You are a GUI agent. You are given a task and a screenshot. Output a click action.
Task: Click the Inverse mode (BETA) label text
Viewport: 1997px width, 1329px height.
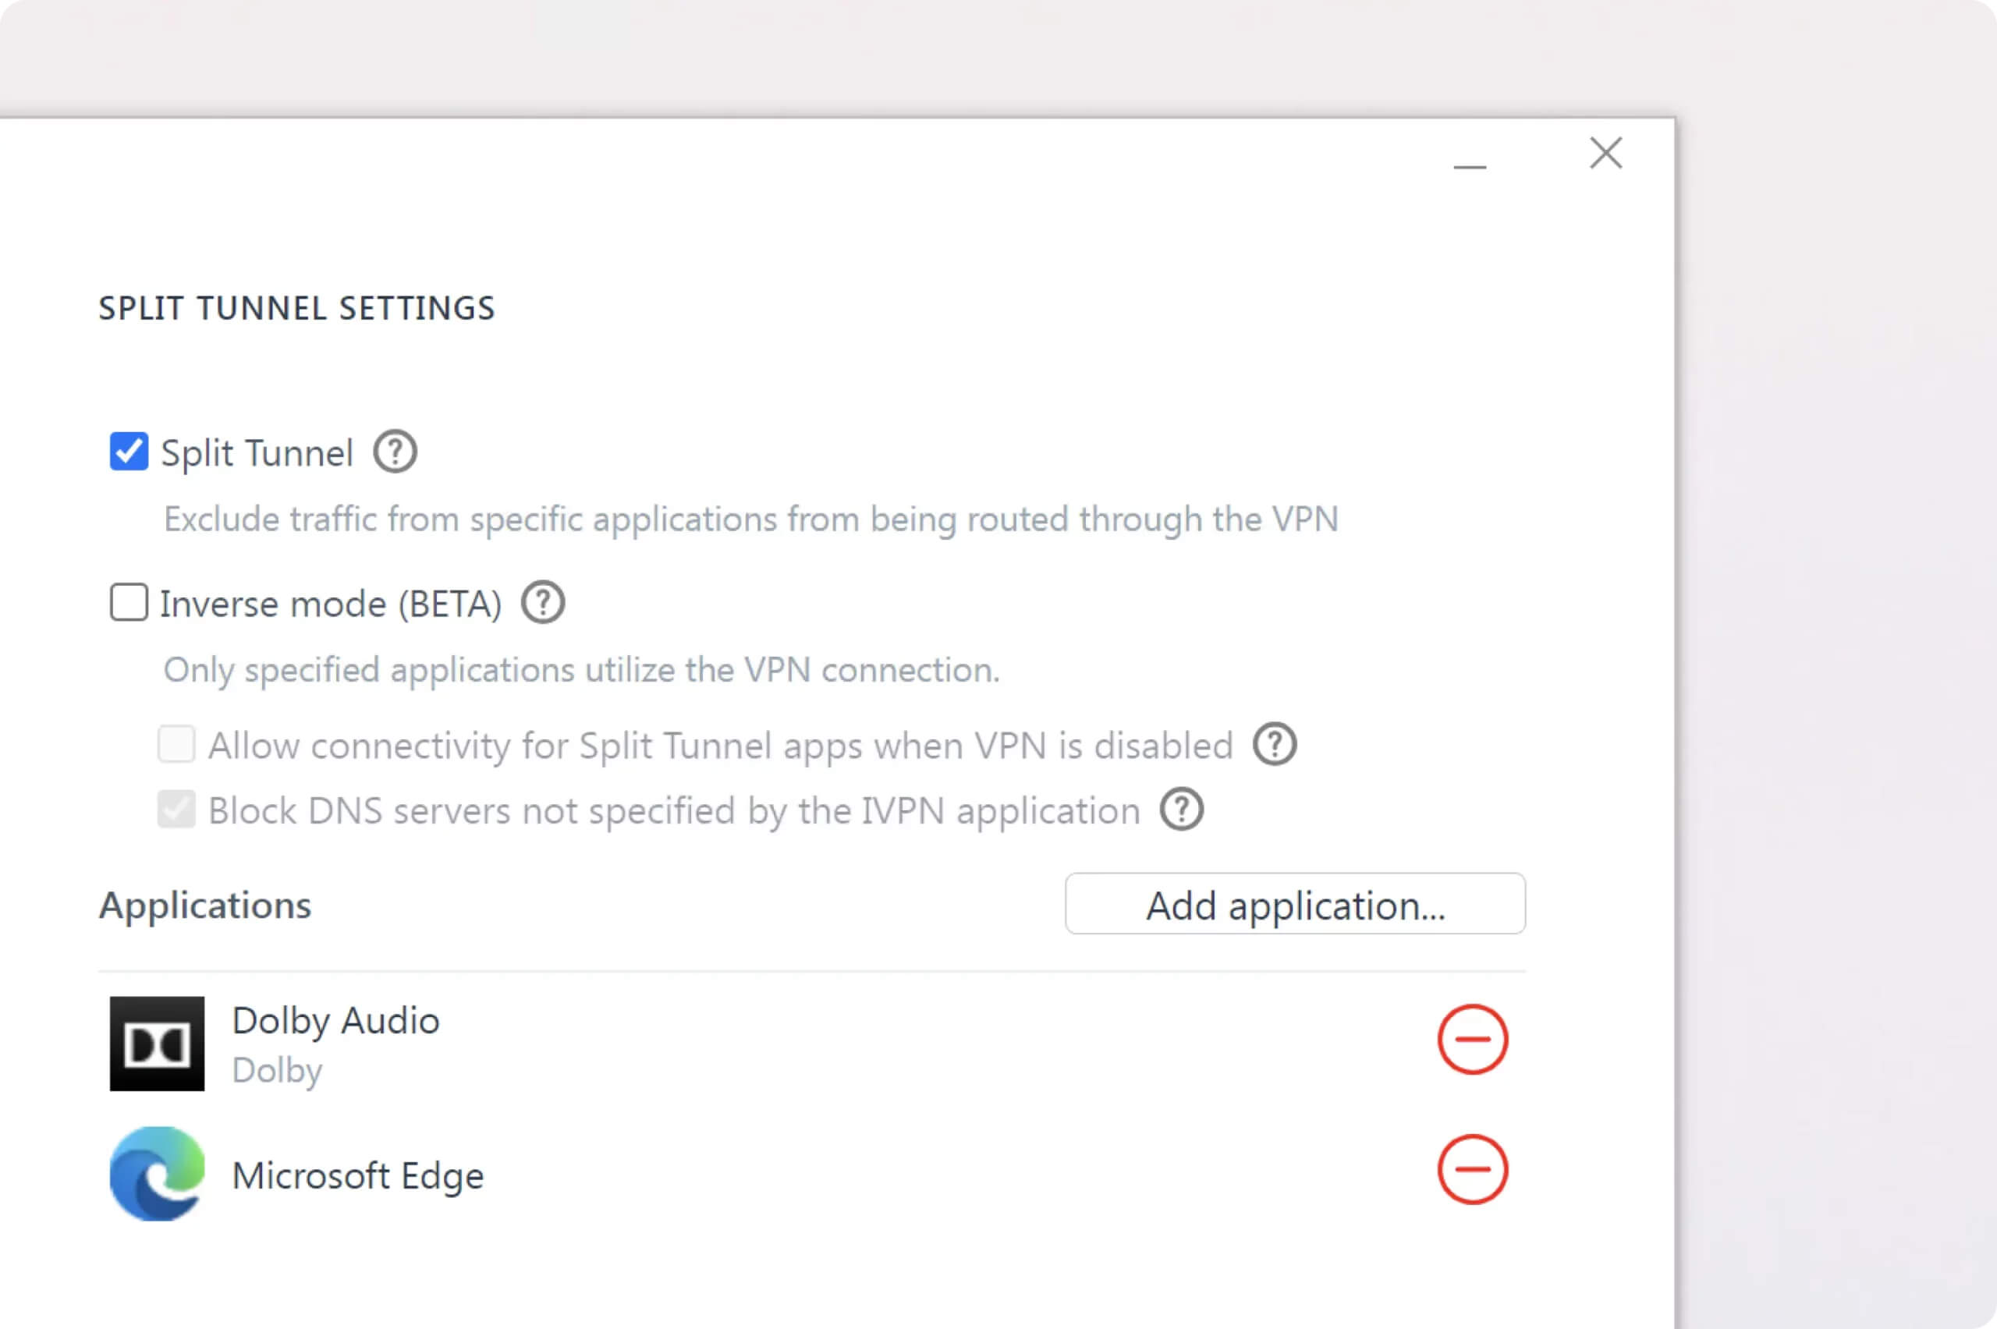[x=331, y=604]
